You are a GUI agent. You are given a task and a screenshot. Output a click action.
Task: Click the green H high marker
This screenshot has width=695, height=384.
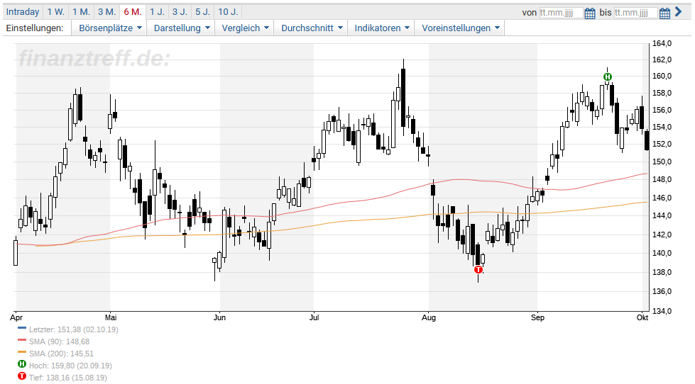(x=607, y=77)
